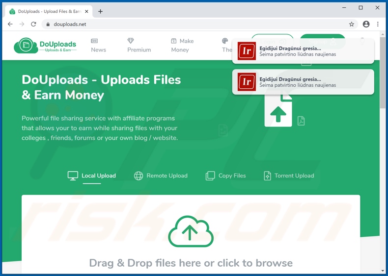Click the Make Money bag icon
Screen dimensions: 388x276
[174, 41]
